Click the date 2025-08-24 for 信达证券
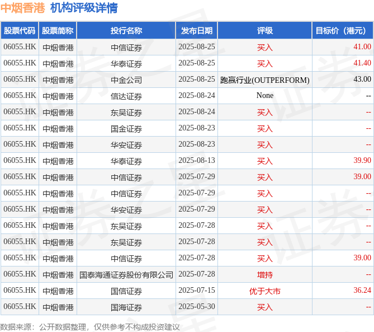This screenshot has height=332, width=374. (x=197, y=95)
